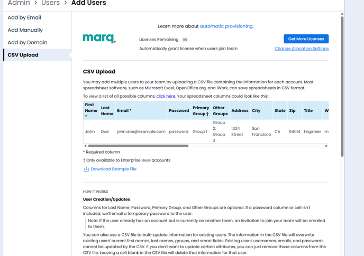Viewport: 364px width, 256px height.
Task: Click the 'password' example cell
Action: coord(178,131)
